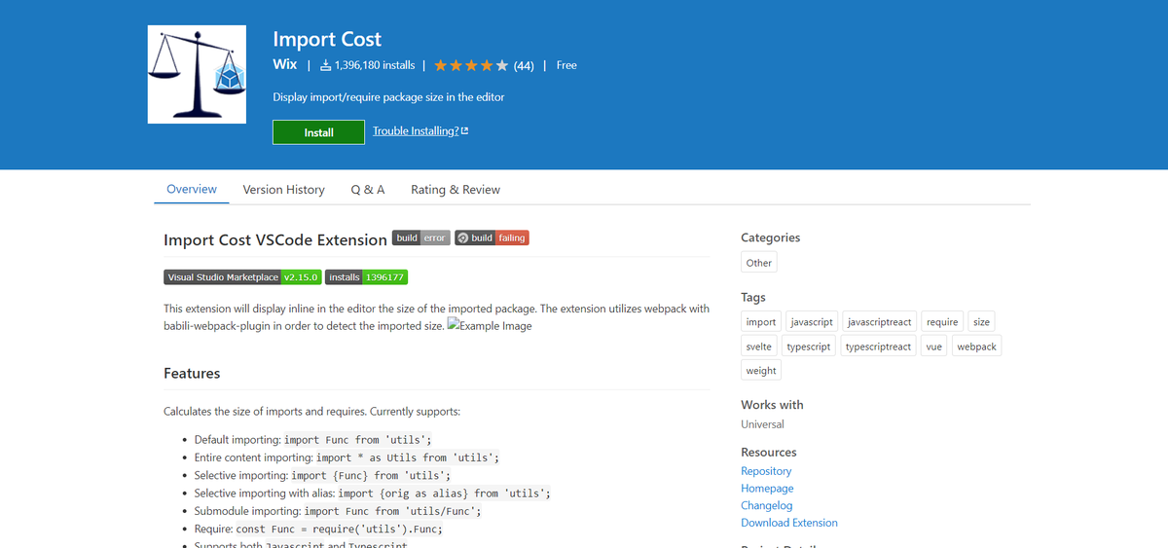Click the download installs icon beside 1,396,180
This screenshot has width=1168, height=548.
tap(325, 65)
